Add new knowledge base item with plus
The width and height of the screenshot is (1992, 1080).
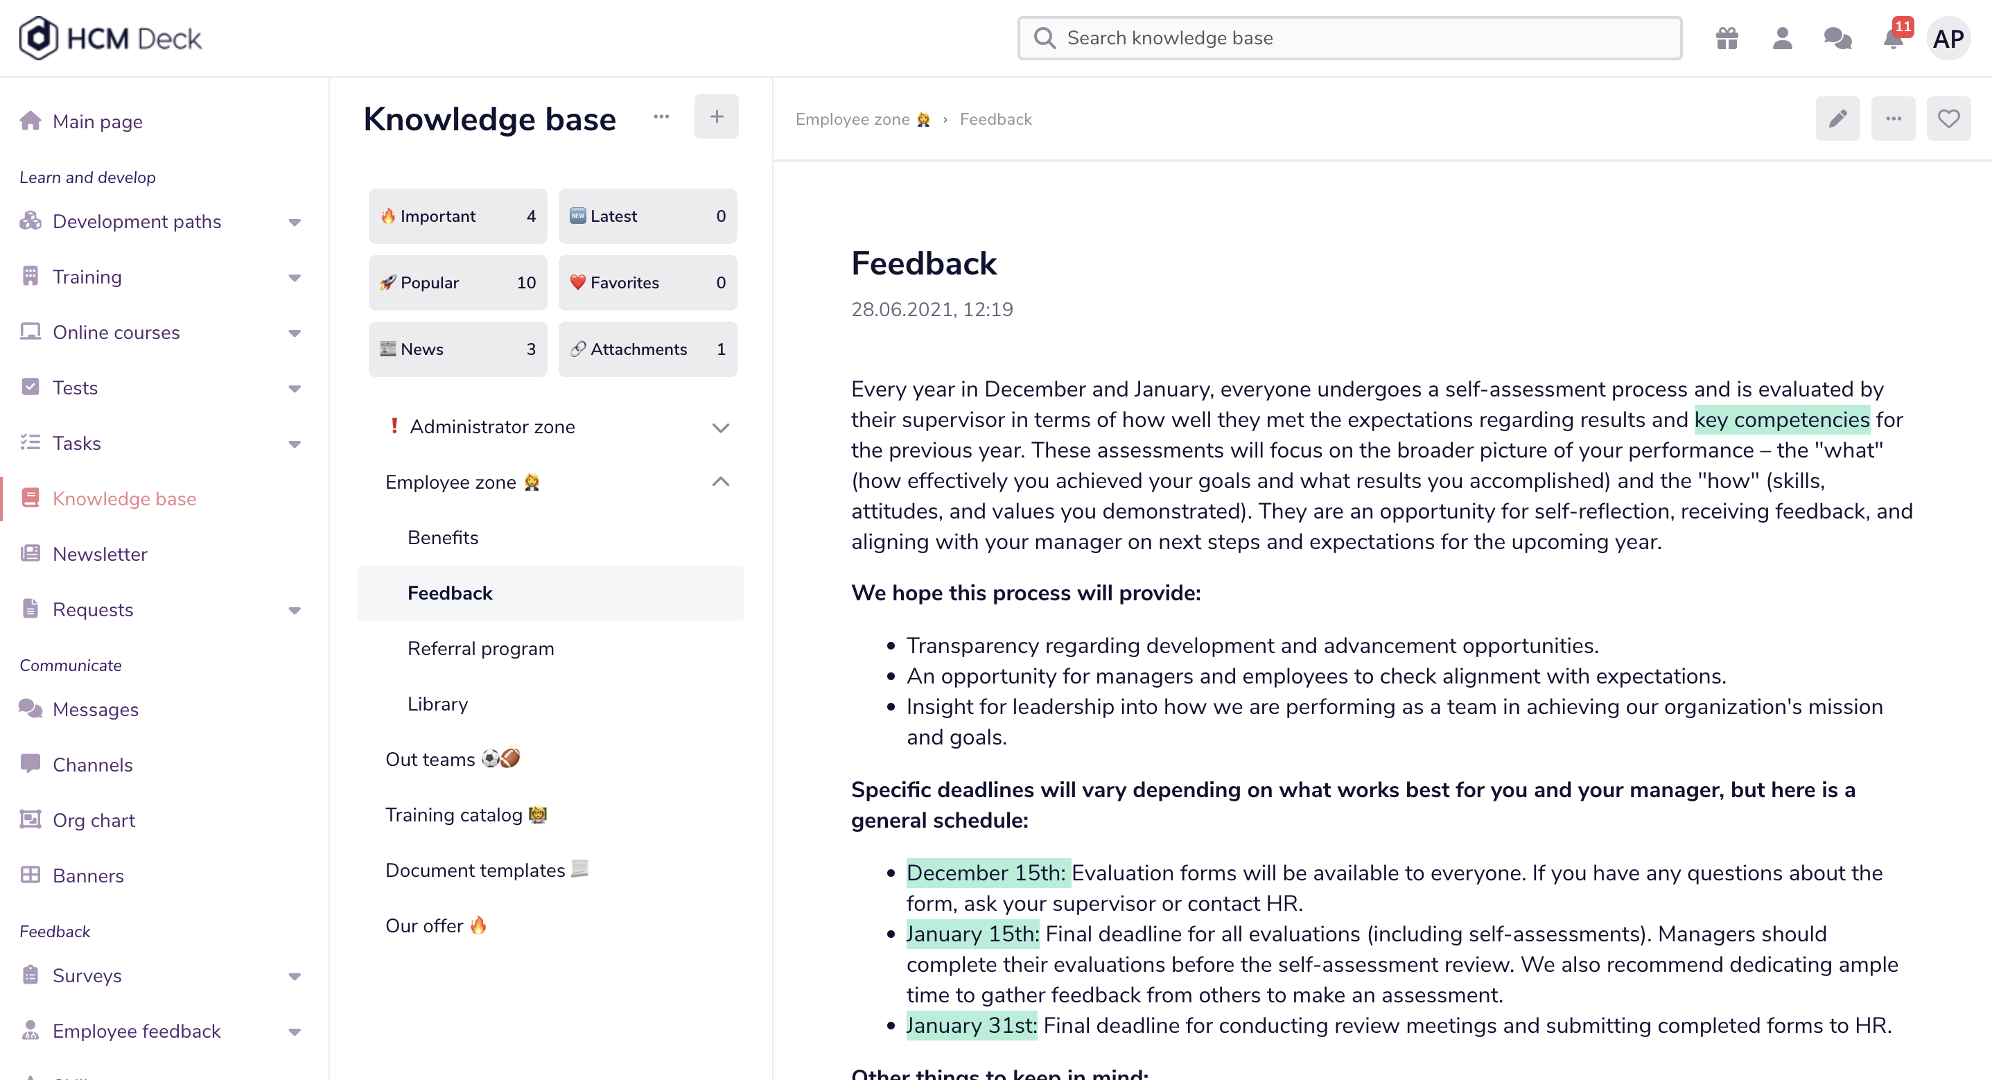pos(716,117)
